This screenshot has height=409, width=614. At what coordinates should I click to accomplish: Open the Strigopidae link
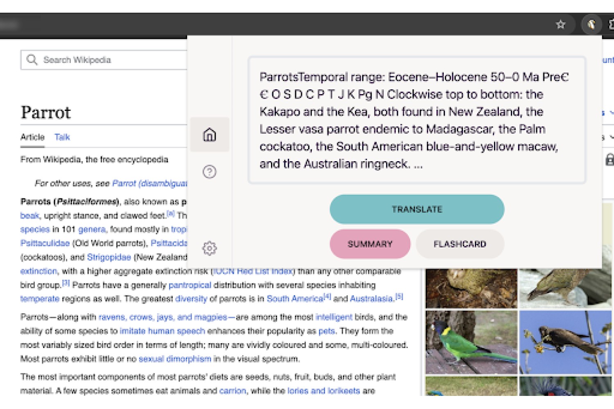click(109, 257)
